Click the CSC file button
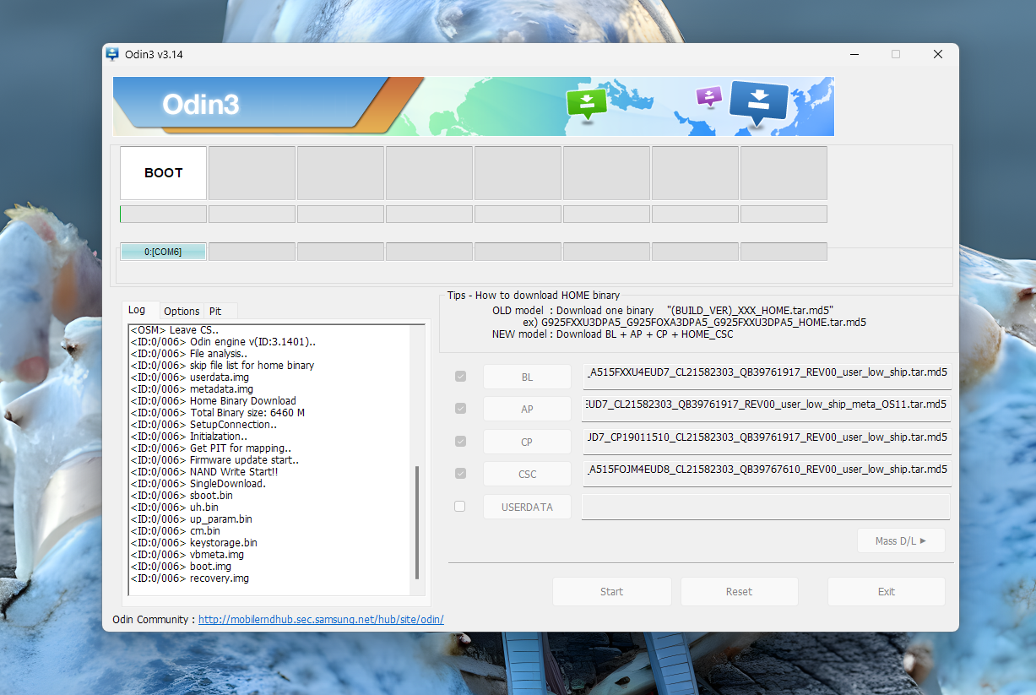This screenshot has height=695, width=1036. click(527, 474)
